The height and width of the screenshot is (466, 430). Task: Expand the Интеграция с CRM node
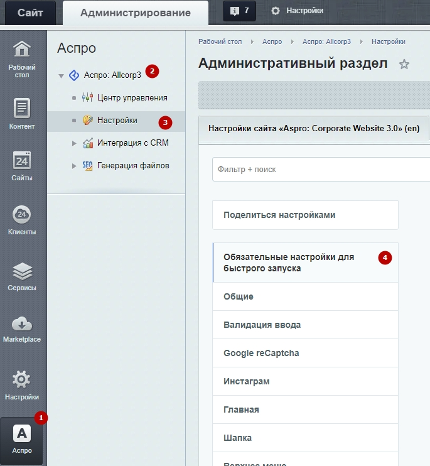(x=74, y=143)
